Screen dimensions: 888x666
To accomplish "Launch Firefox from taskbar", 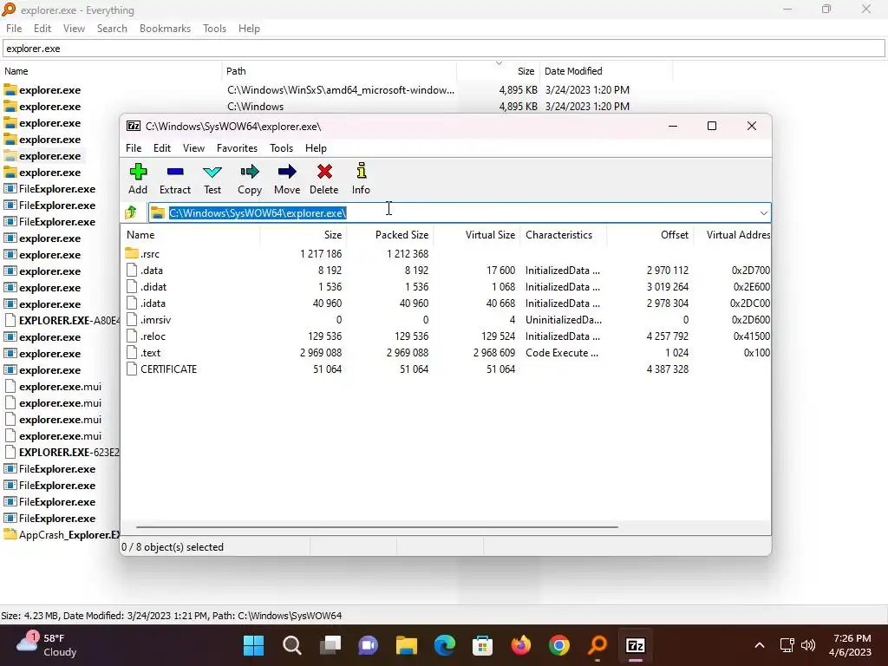I will [x=521, y=645].
